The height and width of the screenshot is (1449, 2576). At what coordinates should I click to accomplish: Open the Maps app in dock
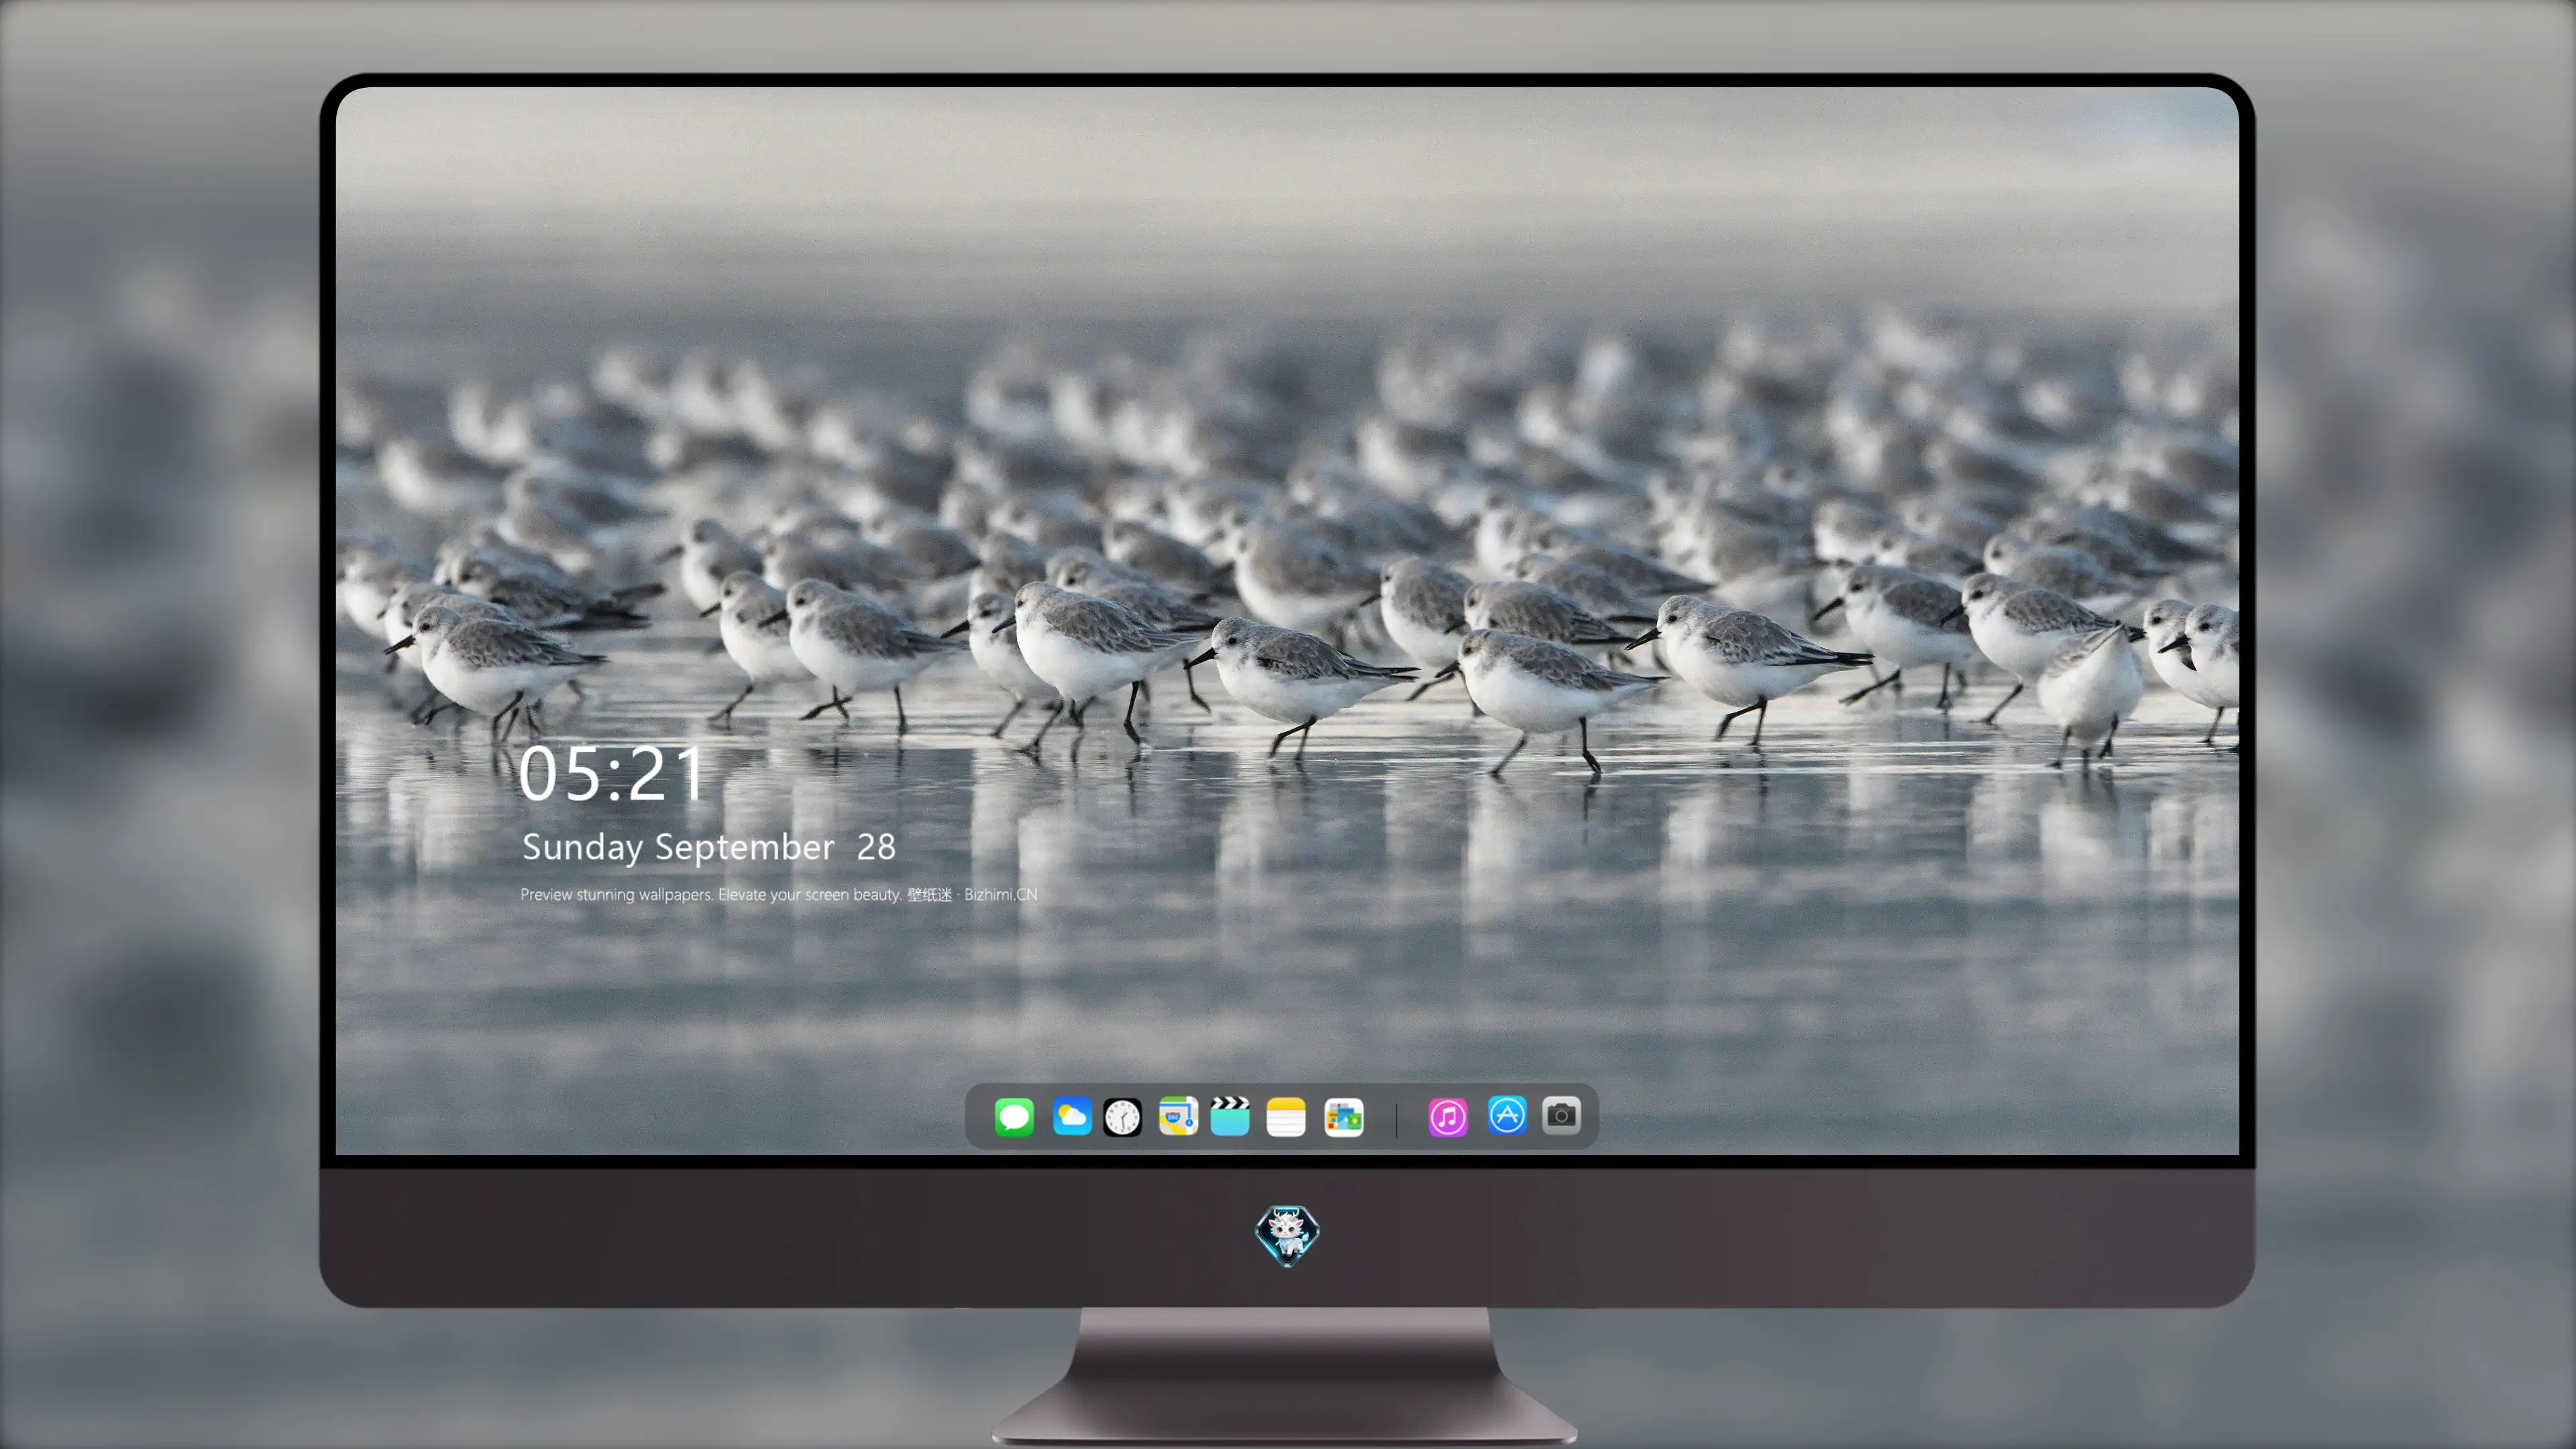coord(1178,1117)
